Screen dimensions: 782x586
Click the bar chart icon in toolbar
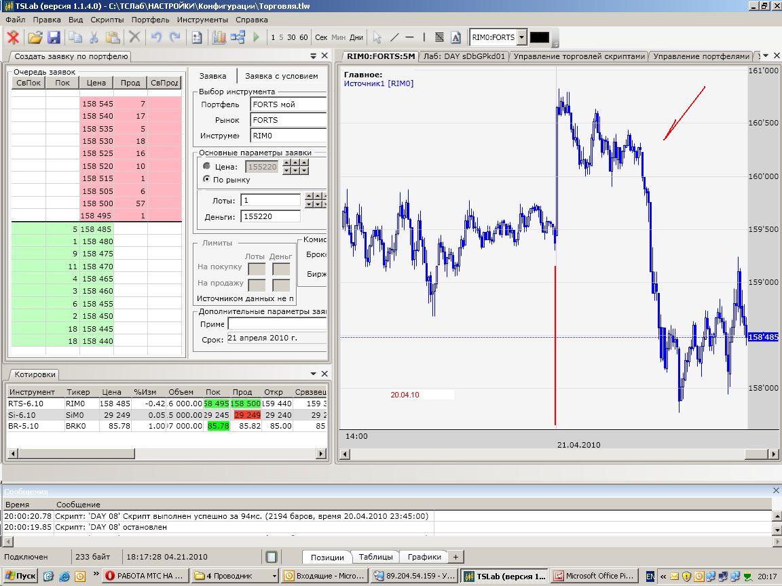click(219, 37)
